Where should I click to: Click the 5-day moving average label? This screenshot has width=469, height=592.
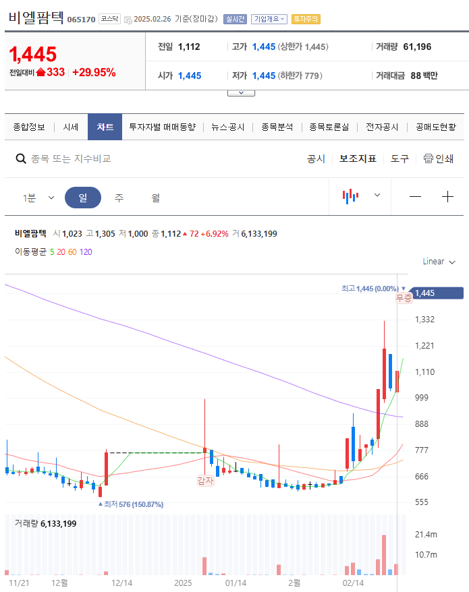click(52, 251)
